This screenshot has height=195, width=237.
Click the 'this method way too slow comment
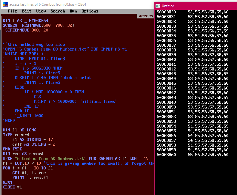(34, 44)
